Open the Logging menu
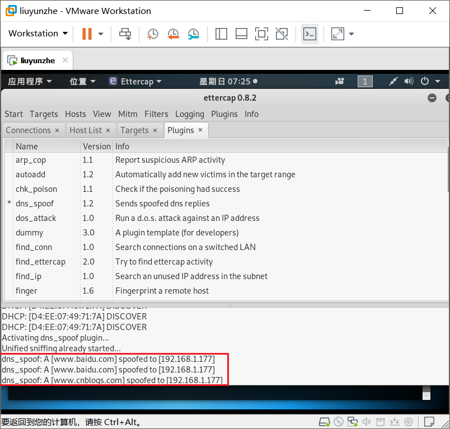The height and width of the screenshot is (429, 450). [190, 114]
